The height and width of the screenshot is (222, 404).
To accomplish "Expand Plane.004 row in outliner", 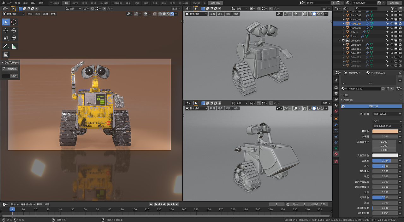I will click(x=343, y=24).
